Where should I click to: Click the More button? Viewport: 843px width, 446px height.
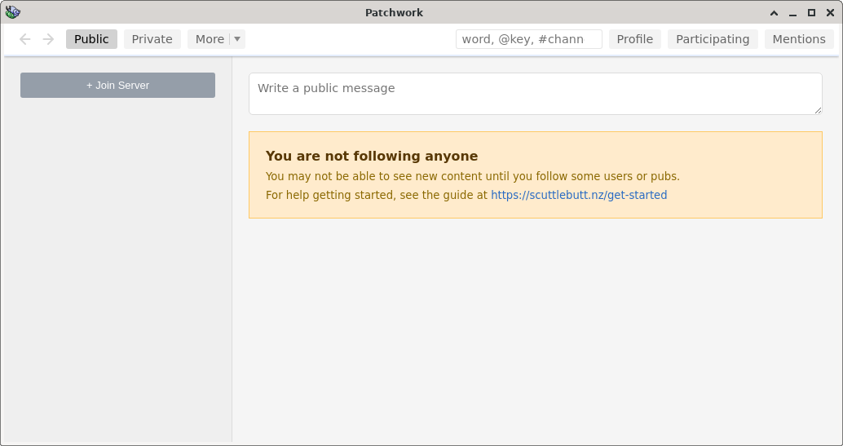click(210, 39)
